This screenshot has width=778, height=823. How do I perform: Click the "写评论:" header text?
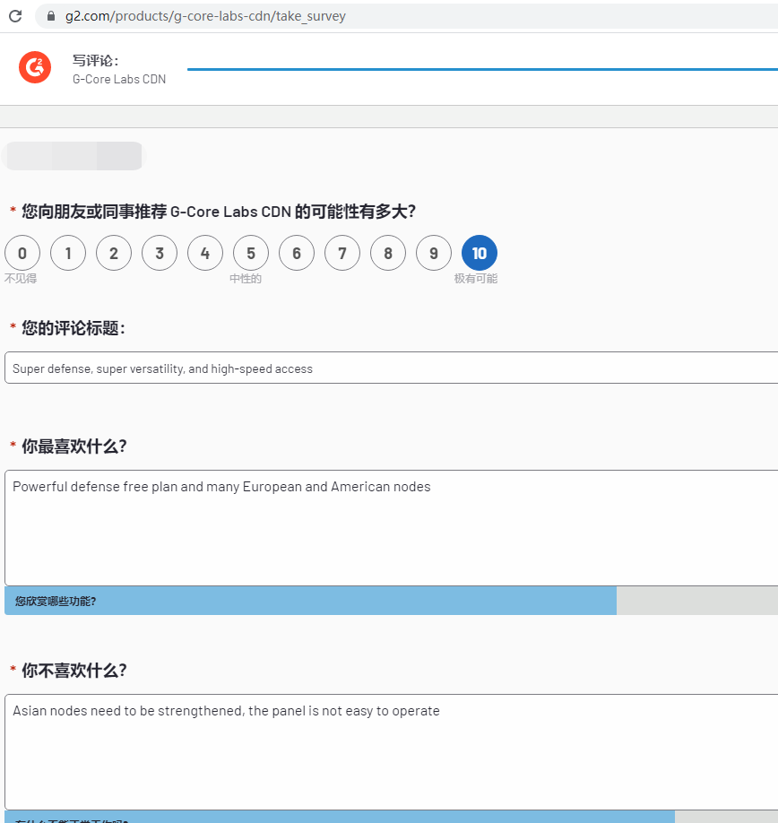[96, 60]
